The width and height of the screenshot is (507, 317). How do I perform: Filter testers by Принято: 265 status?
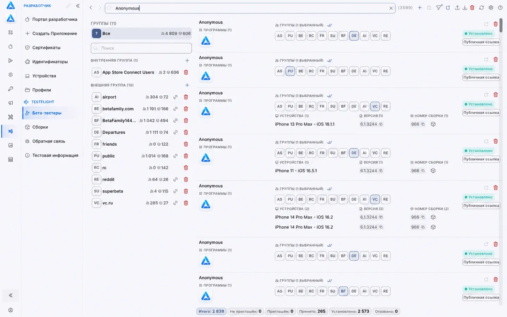pos(312,311)
